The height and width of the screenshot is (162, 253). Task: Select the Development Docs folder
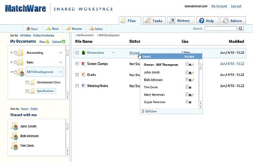pos(48,82)
